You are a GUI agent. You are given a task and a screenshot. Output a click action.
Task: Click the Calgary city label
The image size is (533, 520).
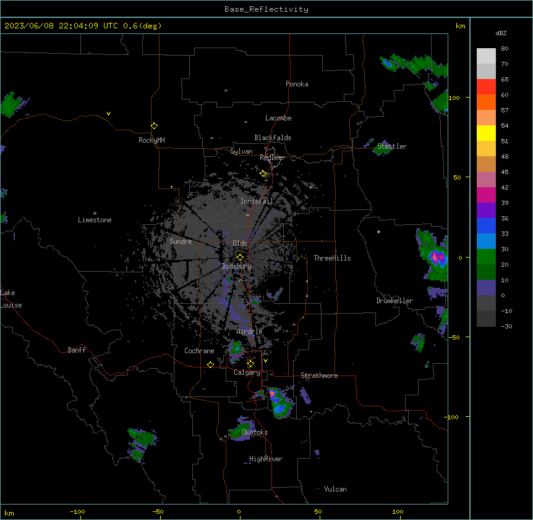point(247,372)
